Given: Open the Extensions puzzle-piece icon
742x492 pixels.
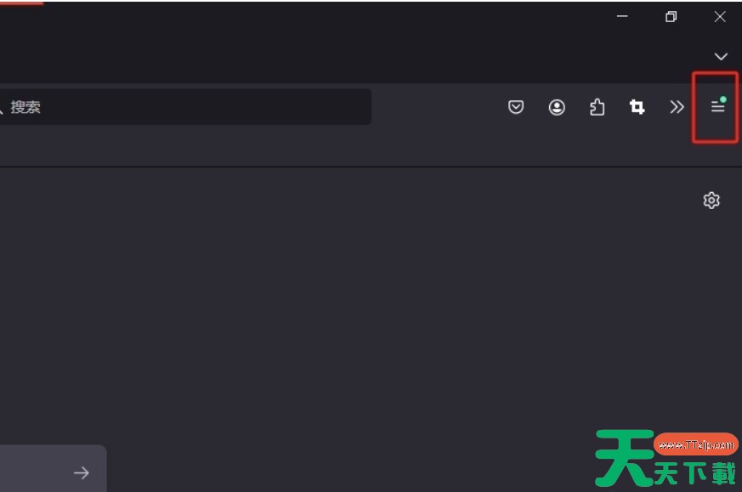Looking at the screenshot, I should tap(597, 107).
